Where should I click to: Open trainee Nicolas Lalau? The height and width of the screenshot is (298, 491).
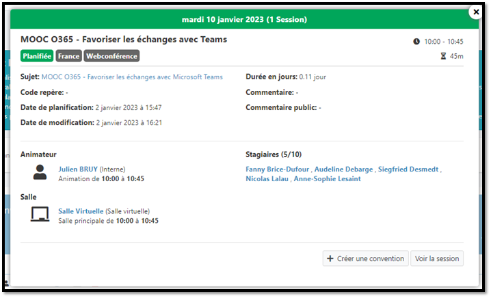(x=267, y=178)
